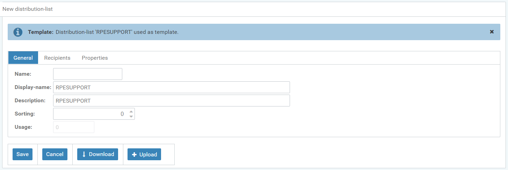
Task: Click the blue info icon in the Template banner
Action: tap(18, 32)
